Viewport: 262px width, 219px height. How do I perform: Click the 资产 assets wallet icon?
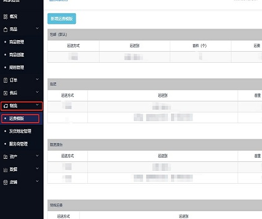click(5, 157)
